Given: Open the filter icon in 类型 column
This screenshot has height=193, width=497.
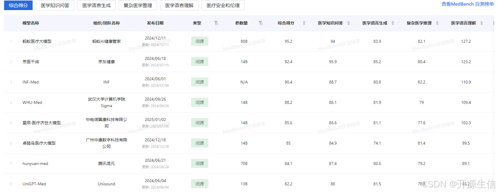Looking at the screenshot, I should click(216, 23).
